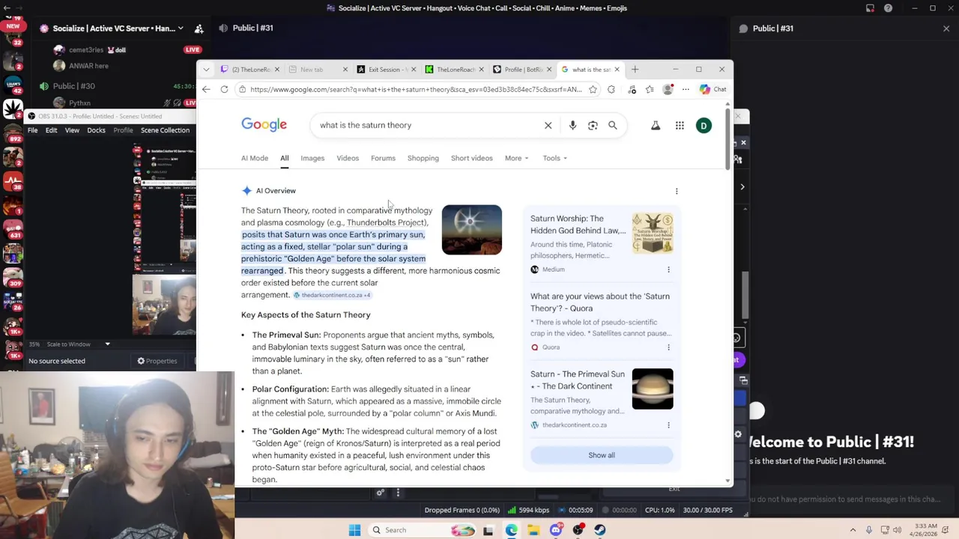This screenshot has width=959, height=539.
Task: Open the browser extensions puzzle icon
Action: [611, 89]
